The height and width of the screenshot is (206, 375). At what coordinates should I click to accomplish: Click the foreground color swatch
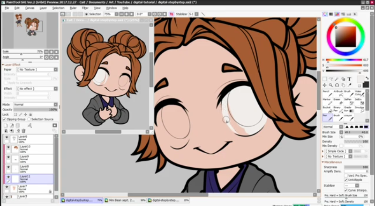[360, 79]
